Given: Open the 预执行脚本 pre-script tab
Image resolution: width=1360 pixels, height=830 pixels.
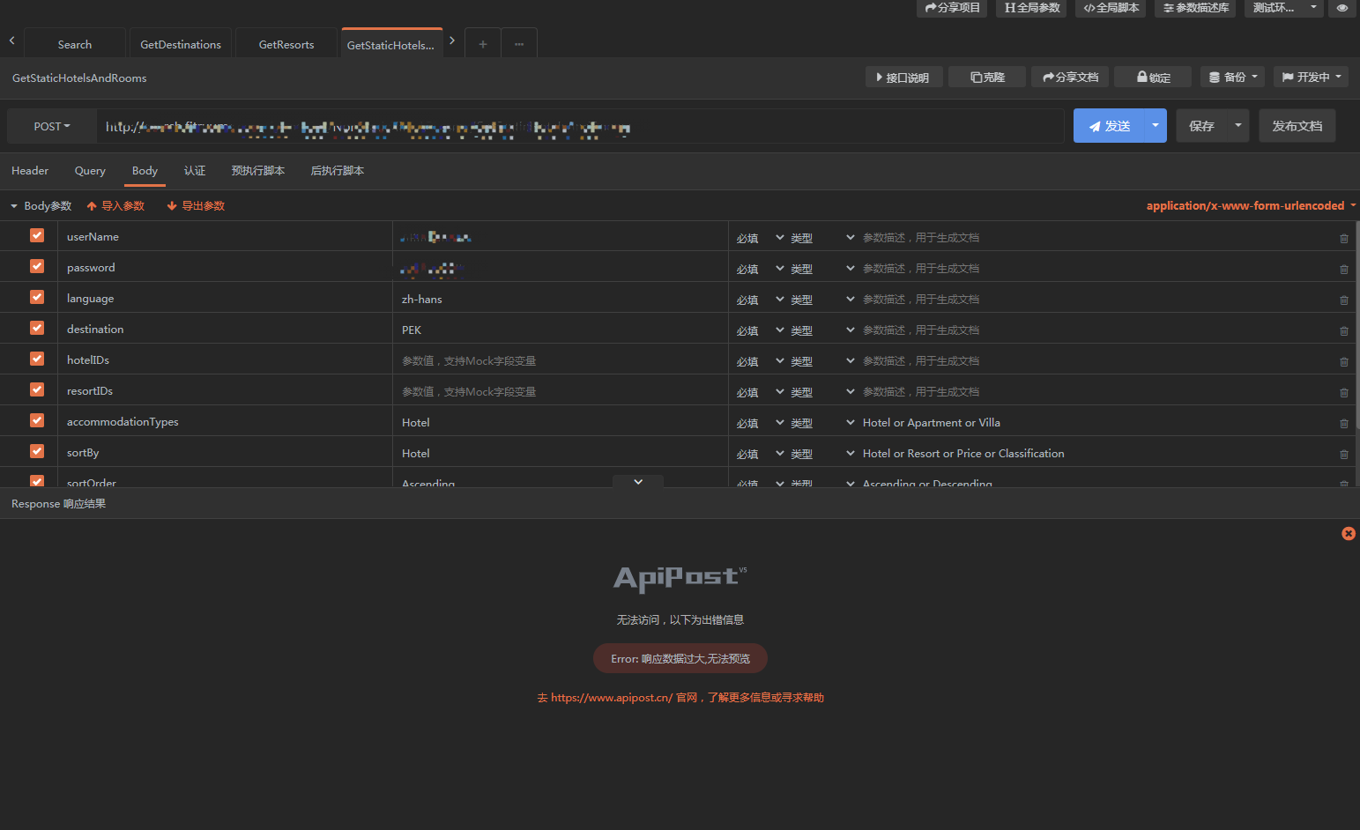Looking at the screenshot, I should (258, 171).
